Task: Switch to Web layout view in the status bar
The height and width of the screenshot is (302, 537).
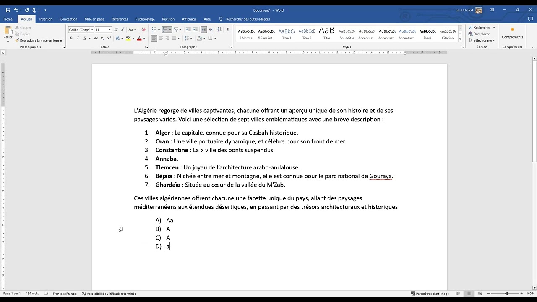Action: coord(480,294)
